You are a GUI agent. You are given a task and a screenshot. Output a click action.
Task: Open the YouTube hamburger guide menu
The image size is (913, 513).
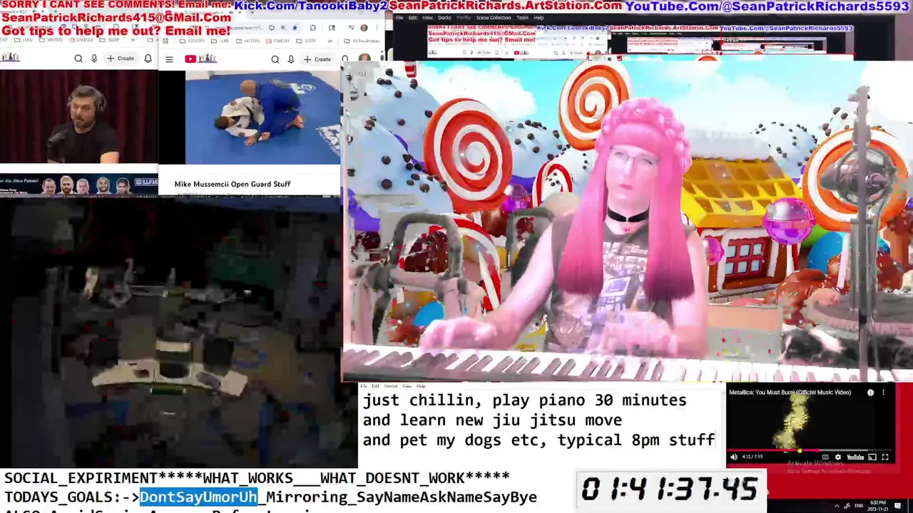click(169, 59)
